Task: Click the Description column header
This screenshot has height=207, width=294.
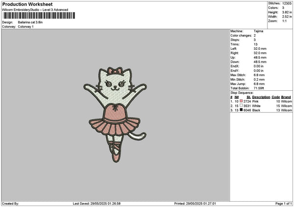Action: point(261,97)
